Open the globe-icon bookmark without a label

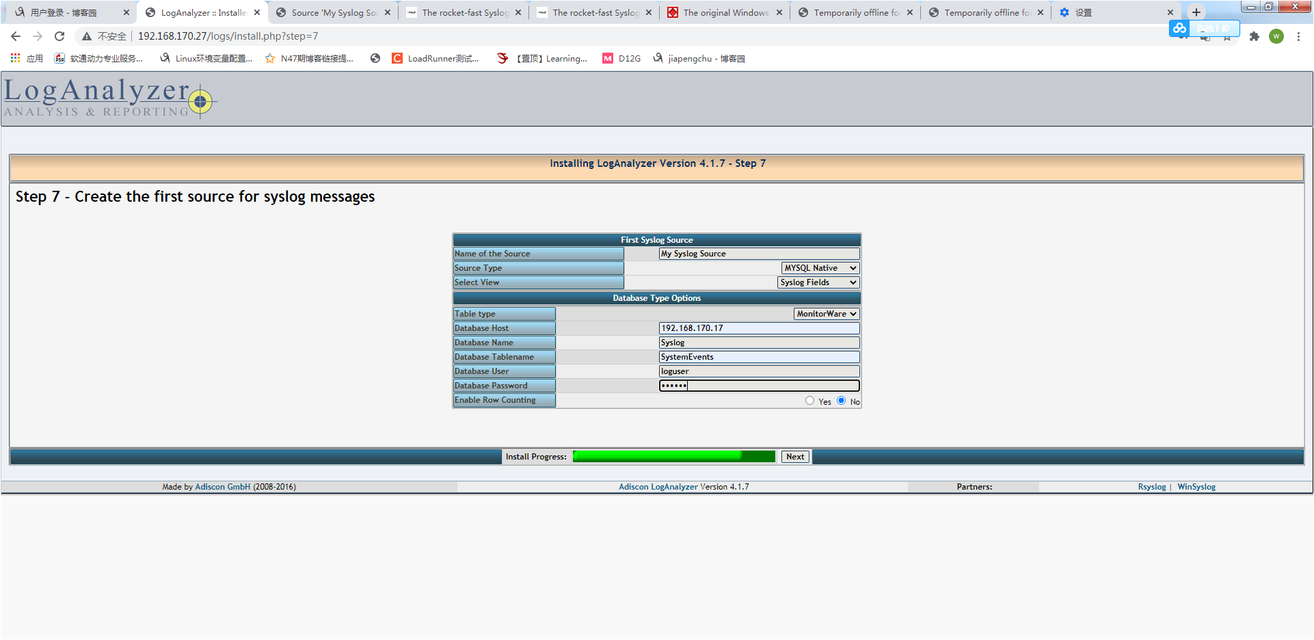375,59
